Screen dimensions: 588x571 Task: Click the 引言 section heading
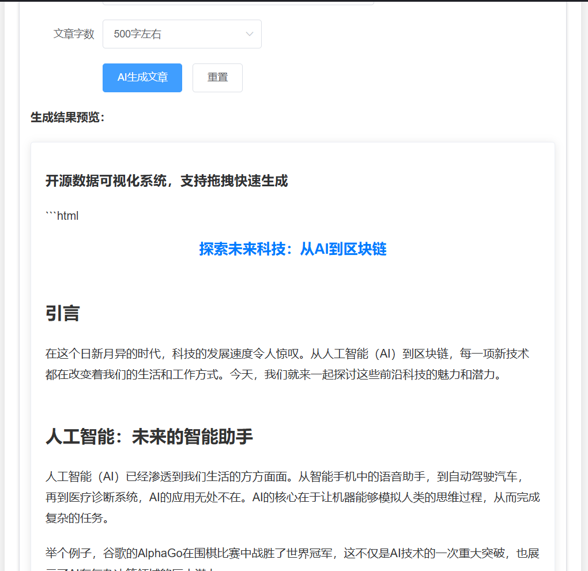(x=63, y=313)
